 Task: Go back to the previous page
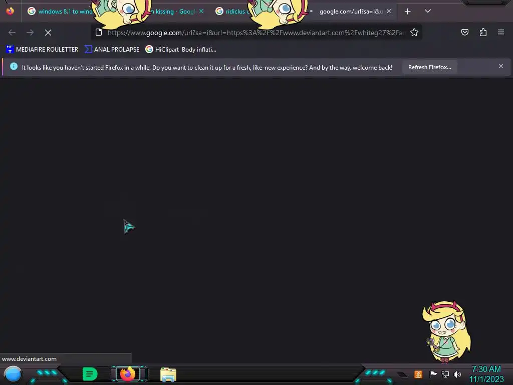point(12,33)
